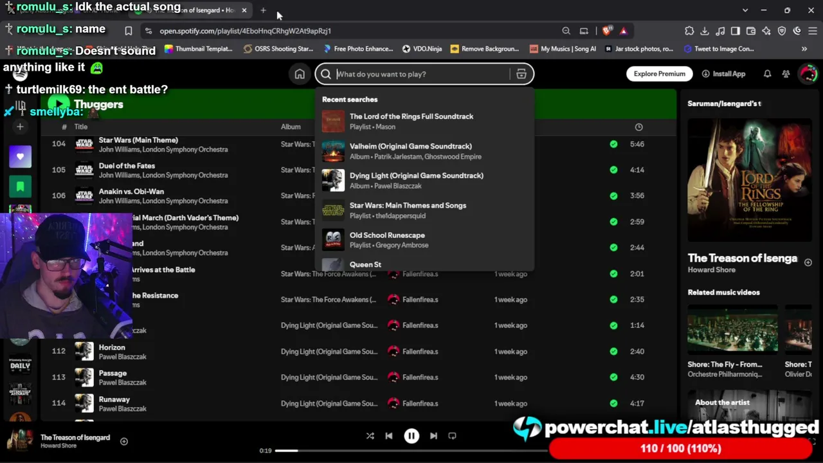Open the VDO.Ninja bookmark
The width and height of the screenshot is (823, 463).
click(421, 49)
